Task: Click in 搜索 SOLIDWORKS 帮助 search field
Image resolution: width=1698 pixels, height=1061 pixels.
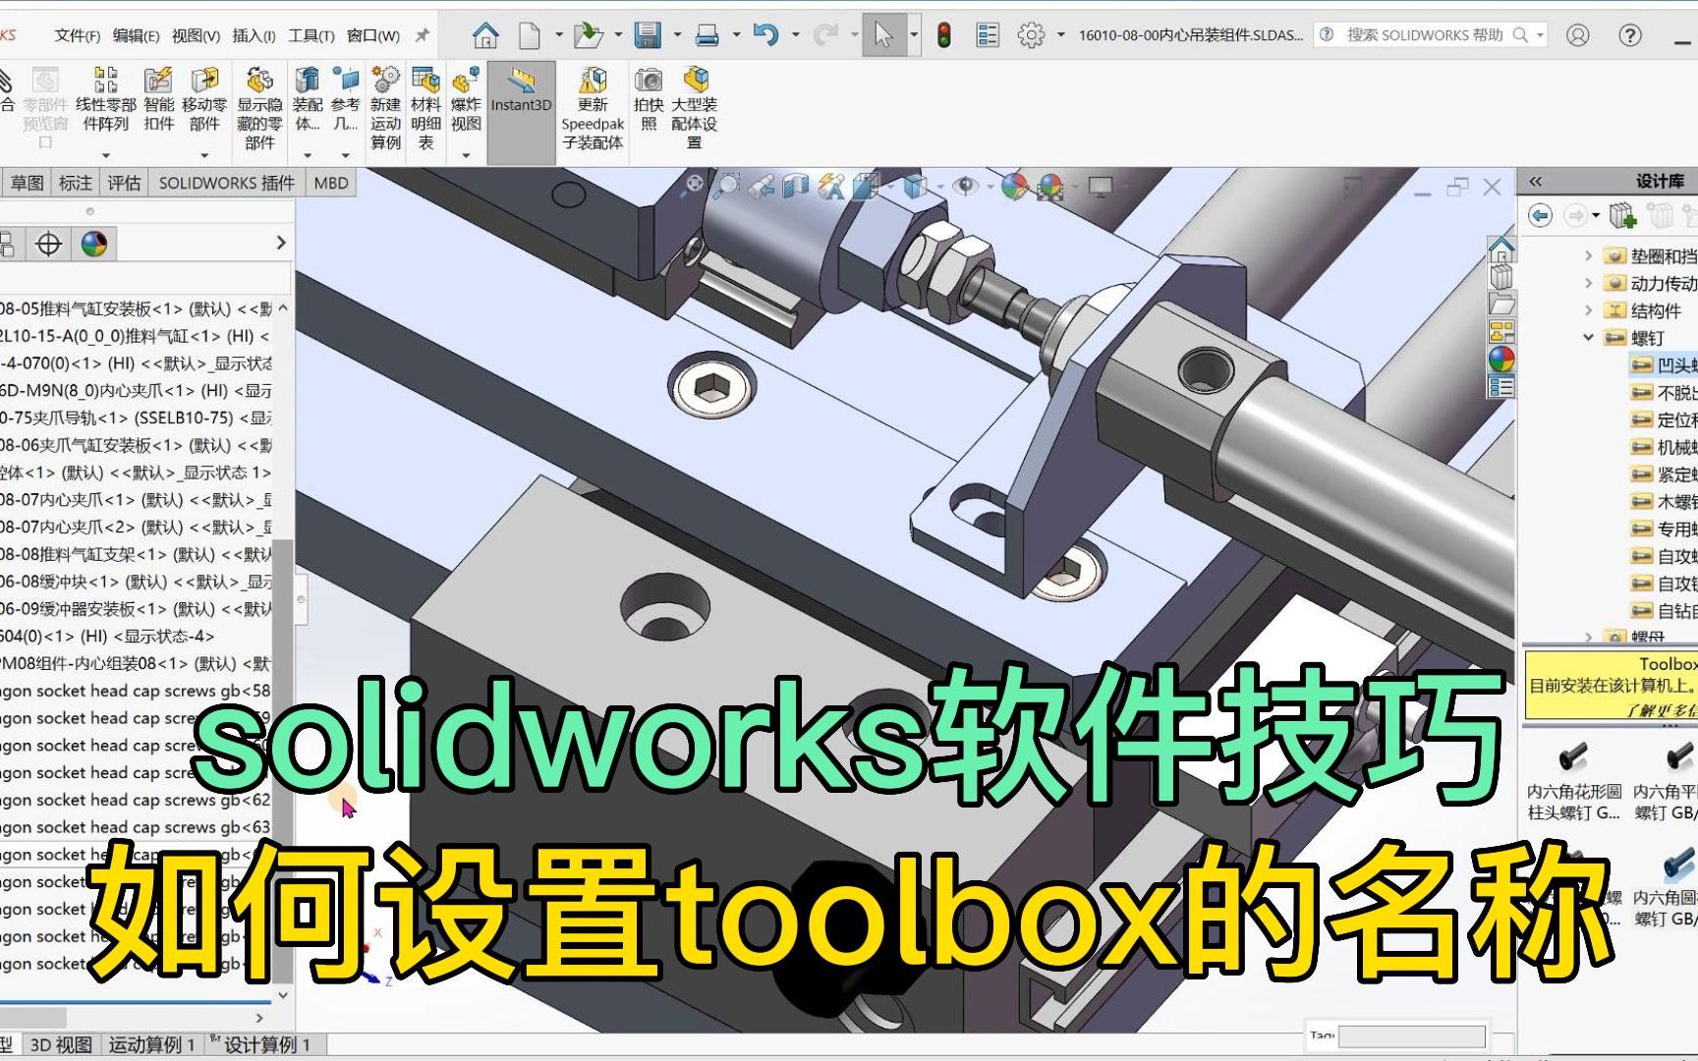Action: 1425,35
